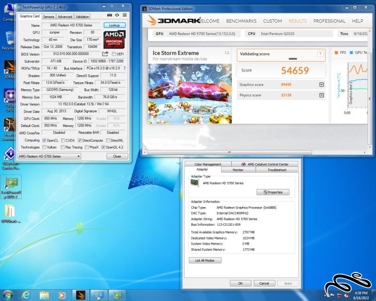Click the Lookup button in GPU-Z
Image resolution: width=376 pixels, height=301 pixels.
[115, 25]
